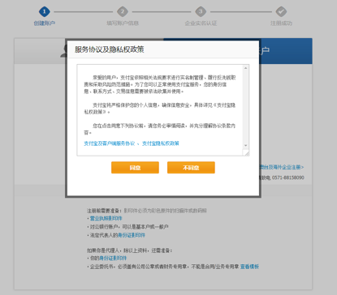This screenshot has height=295, width=337.
Task: Click the 如果你是代理人 paragraph line
Action: coord(129,250)
